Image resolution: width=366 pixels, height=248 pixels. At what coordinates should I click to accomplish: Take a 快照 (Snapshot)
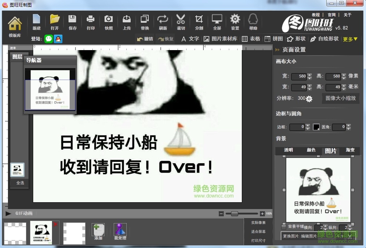coord(109,22)
